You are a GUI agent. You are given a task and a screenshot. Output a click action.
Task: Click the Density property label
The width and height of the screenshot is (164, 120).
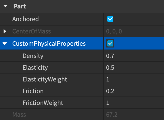coord(33,56)
